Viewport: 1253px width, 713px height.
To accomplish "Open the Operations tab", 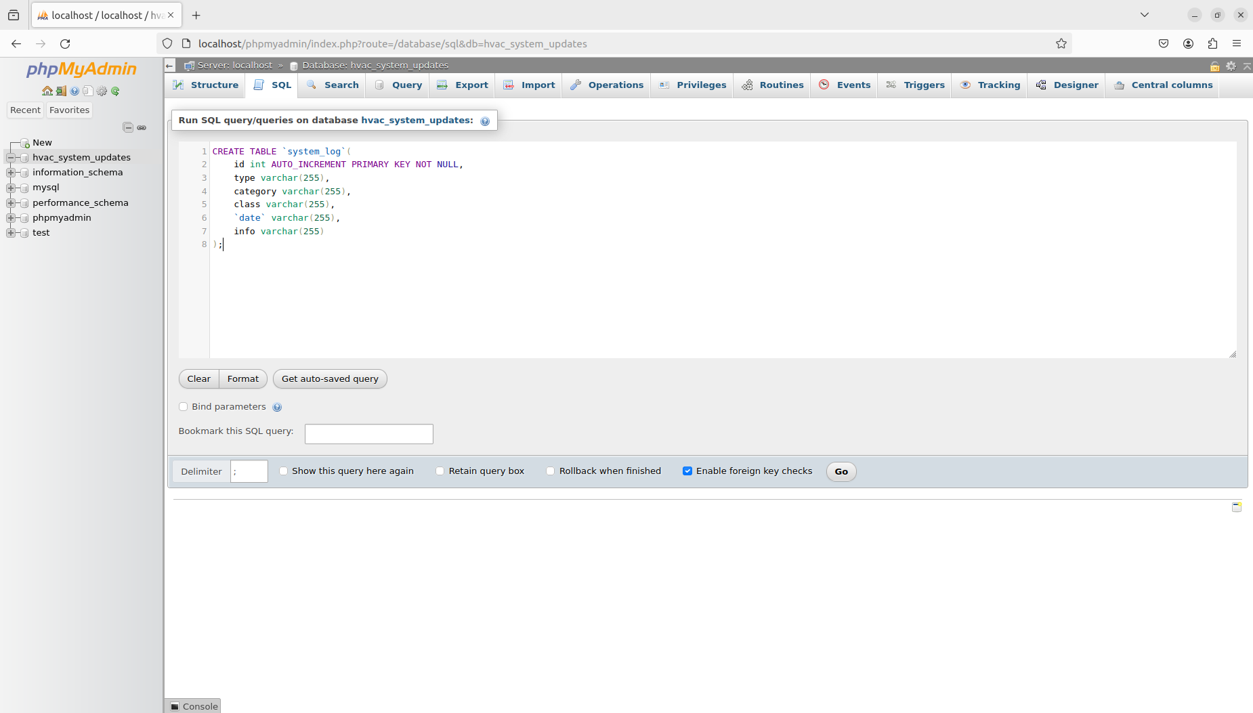I will coord(607,85).
